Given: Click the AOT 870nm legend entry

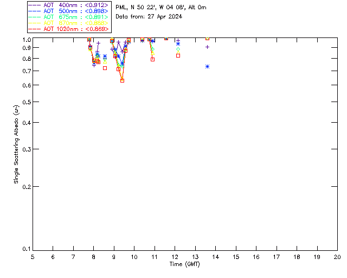Looking at the screenshot, I should point(68,23).
